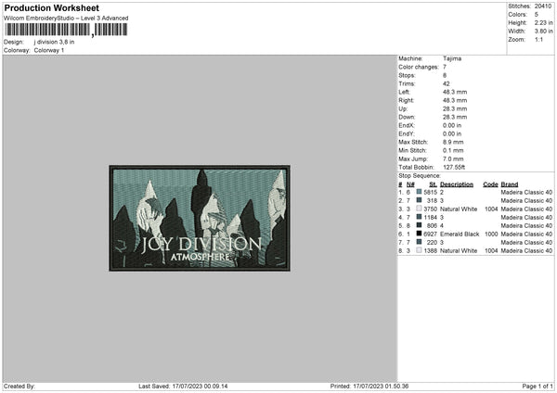Click the Total Bobbin value 127.55ft

tap(454, 167)
